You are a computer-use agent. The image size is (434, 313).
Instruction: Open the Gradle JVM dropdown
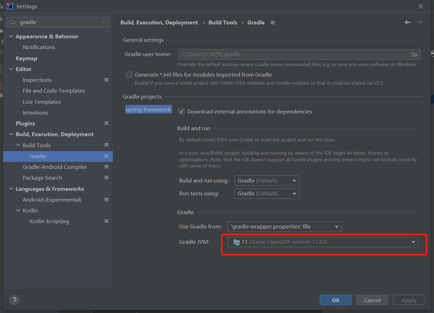(322, 242)
